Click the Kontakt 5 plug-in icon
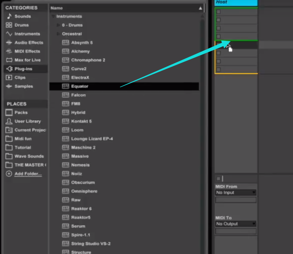This screenshot has height=254, width=293. pos(65,121)
